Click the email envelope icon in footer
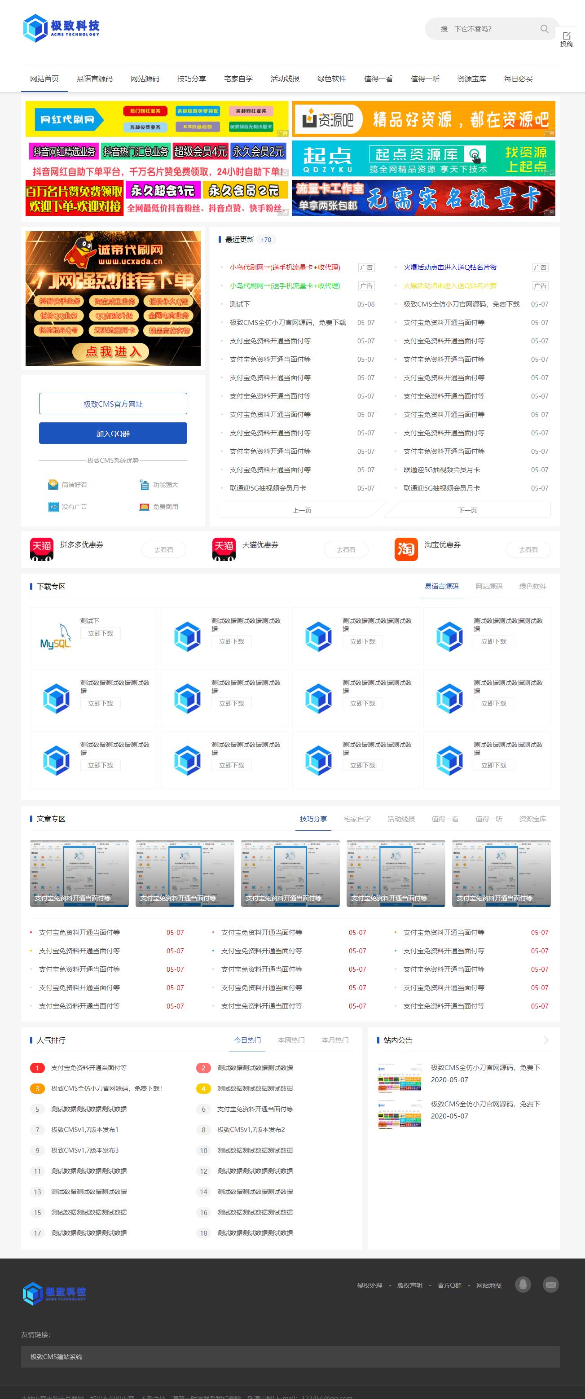This screenshot has height=1399, width=585. pos(550,1285)
